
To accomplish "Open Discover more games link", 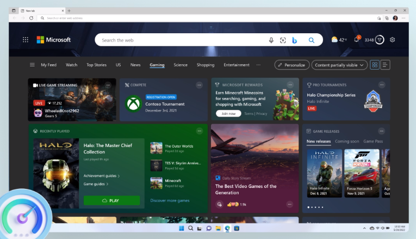I will click(x=170, y=200).
